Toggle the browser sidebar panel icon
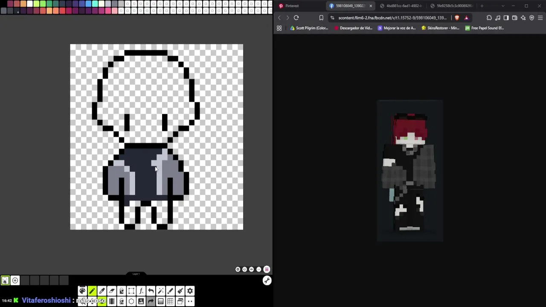This screenshot has width=546, height=307. pyautogui.click(x=506, y=18)
